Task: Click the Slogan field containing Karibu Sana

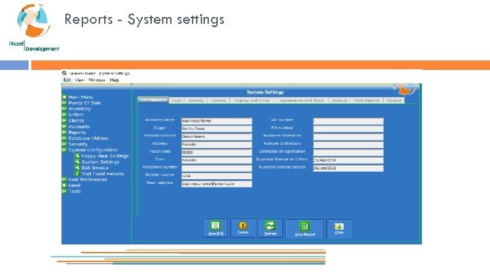Action: click(216, 129)
